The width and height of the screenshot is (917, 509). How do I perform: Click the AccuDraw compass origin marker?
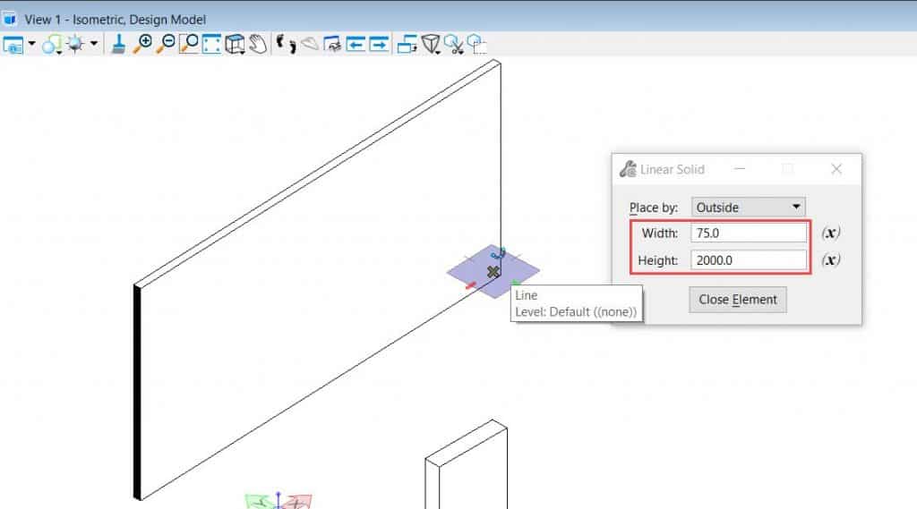(493, 272)
